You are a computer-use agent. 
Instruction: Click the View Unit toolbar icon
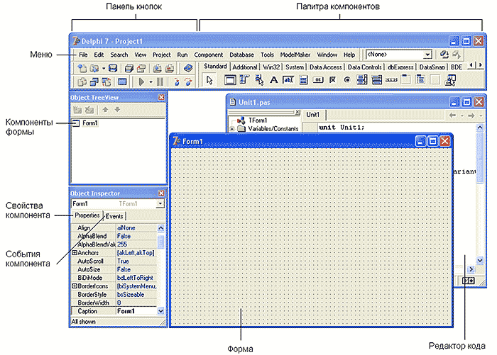point(82,82)
